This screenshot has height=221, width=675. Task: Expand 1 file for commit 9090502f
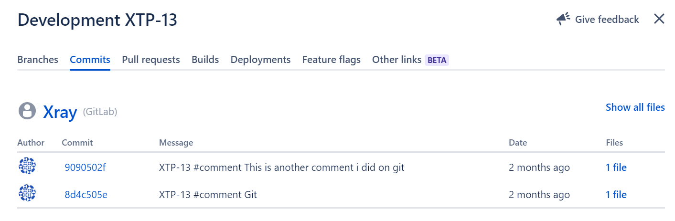point(616,168)
